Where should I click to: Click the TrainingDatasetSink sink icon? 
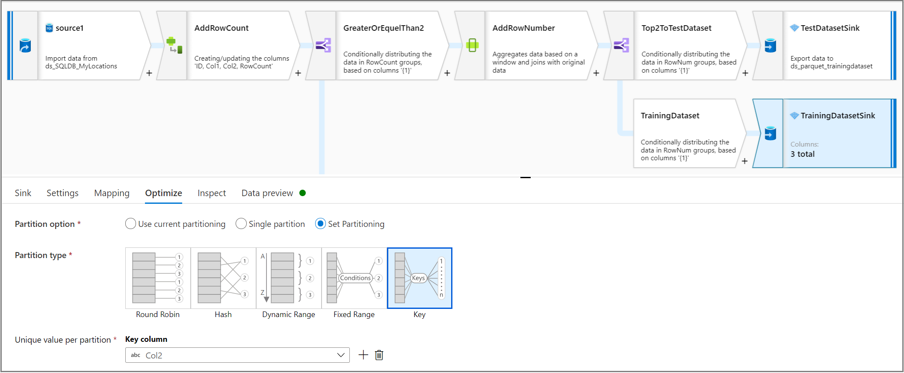[x=770, y=133]
